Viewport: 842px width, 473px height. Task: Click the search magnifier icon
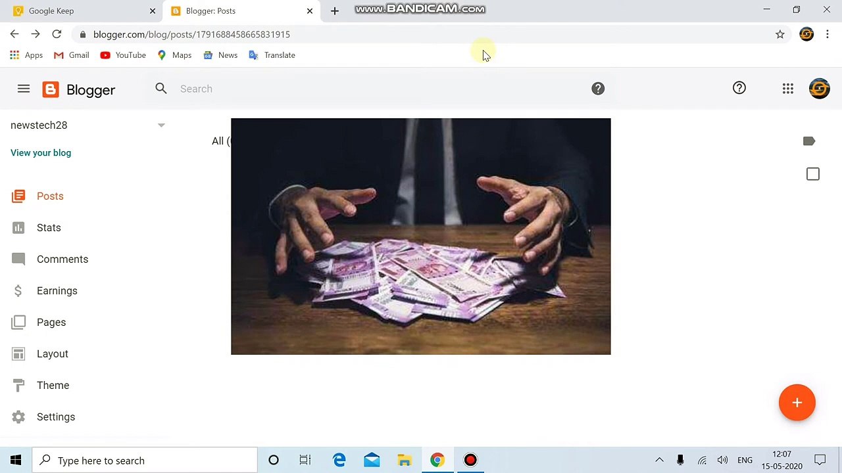coord(161,88)
